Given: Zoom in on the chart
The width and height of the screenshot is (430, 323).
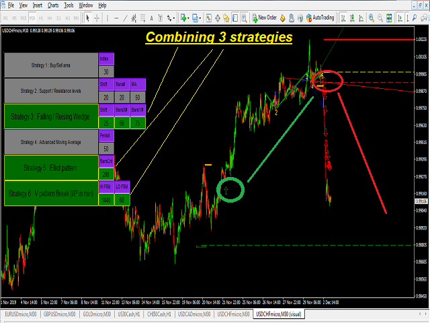Looking at the screenshot, I should 372,18.
